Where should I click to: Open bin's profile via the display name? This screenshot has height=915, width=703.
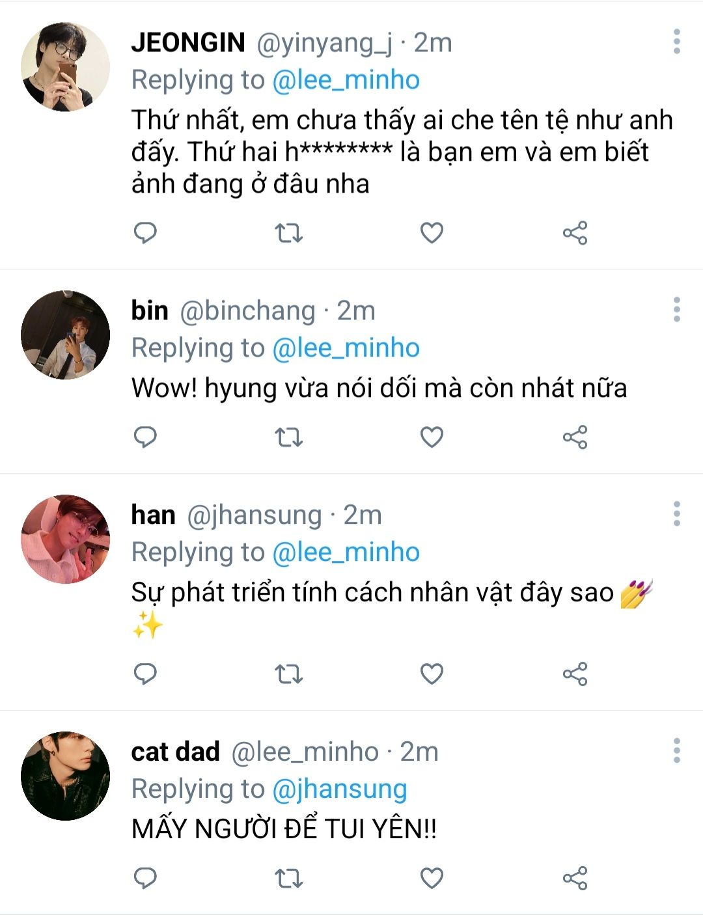point(150,310)
